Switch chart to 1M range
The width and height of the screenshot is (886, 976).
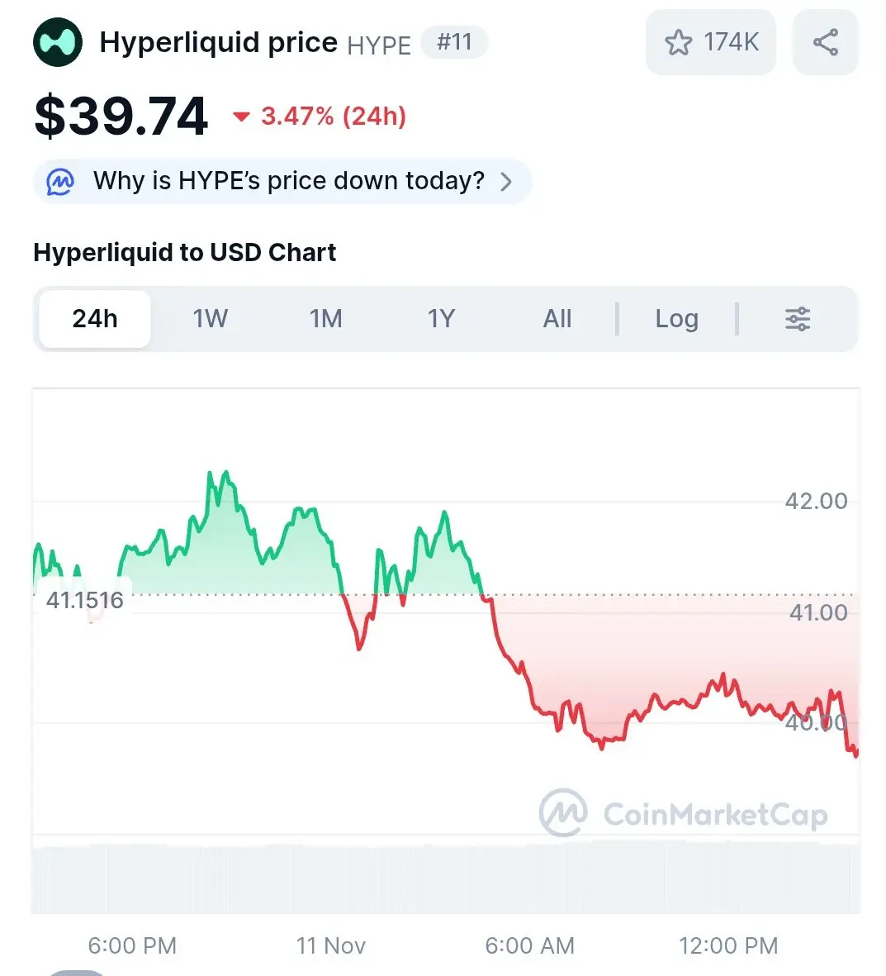(x=325, y=319)
